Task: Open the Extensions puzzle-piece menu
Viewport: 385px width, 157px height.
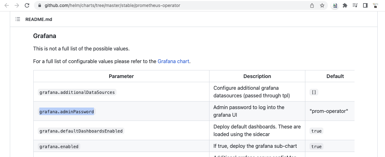Action: 345,5
